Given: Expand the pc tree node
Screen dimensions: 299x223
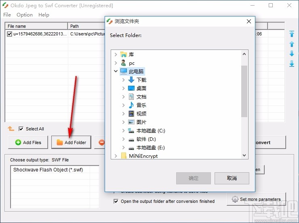Looking at the screenshot, I should [x=116, y=63].
